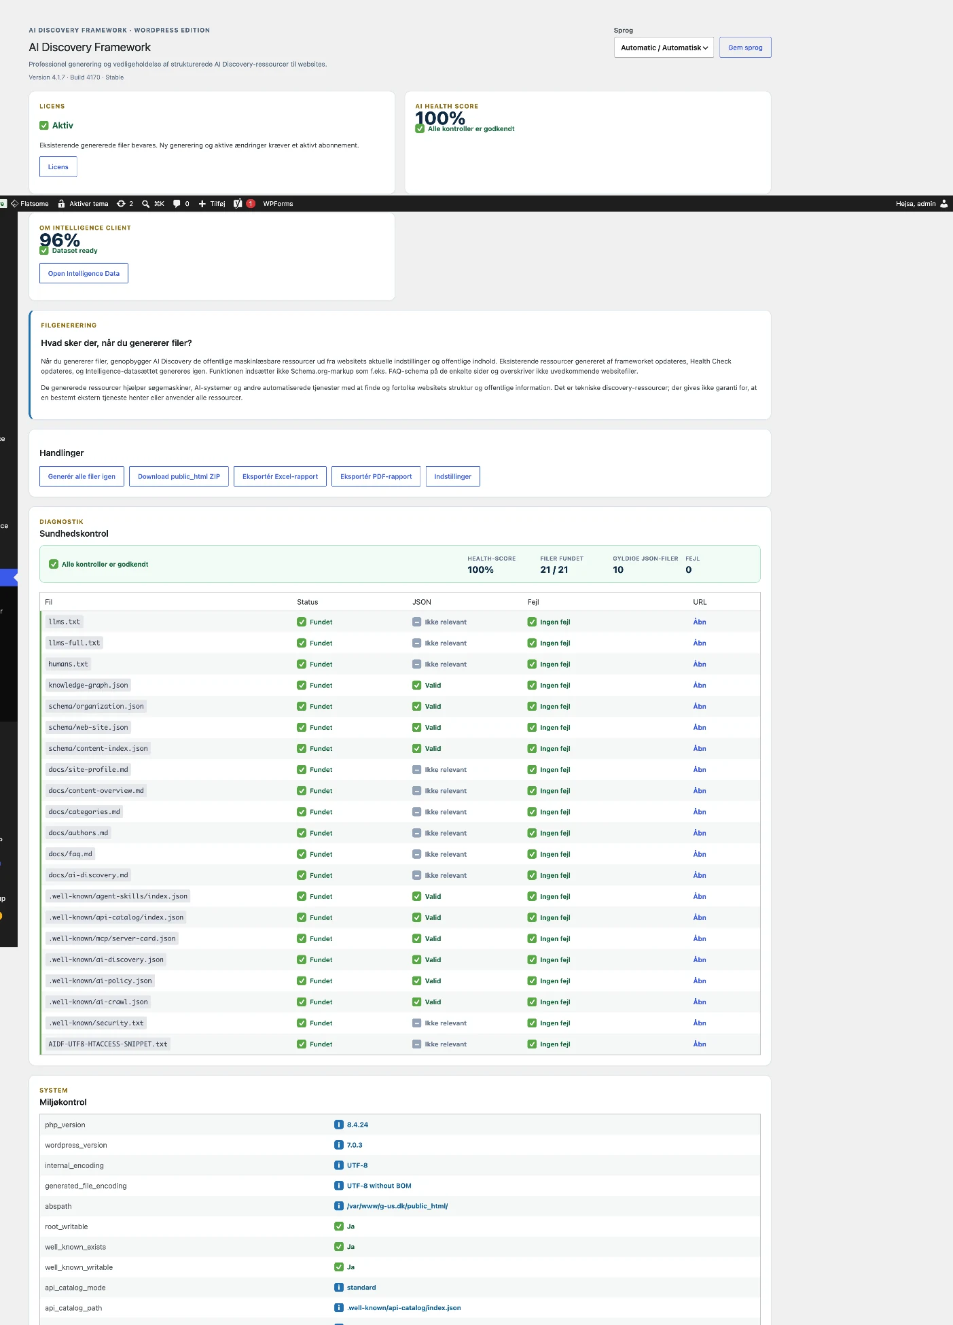Screen dimensions: 953x1325
Task: Open the search icon with ⌘K shortcut
Action: (x=153, y=204)
